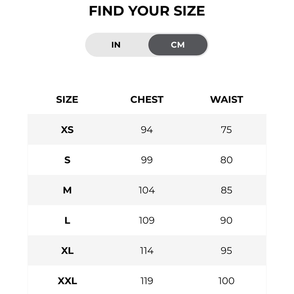Click the waist value 95
This screenshot has width=294, height=294.
point(226,251)
